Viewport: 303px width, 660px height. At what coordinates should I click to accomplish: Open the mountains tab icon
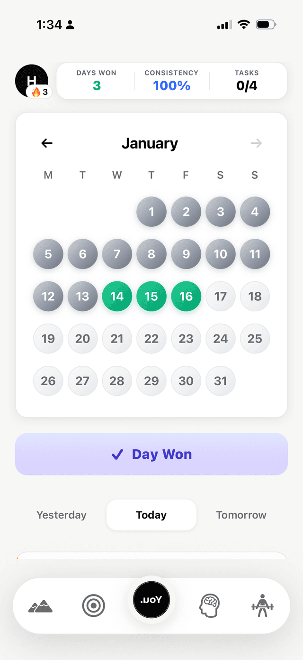tap(40, 606)
